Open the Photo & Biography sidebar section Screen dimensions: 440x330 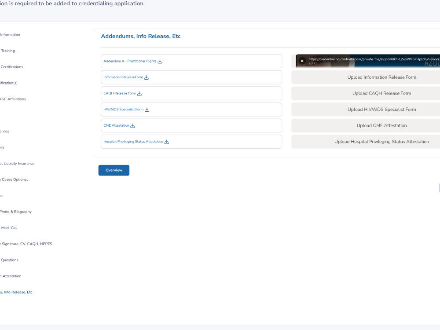click(x=16, y=212)
